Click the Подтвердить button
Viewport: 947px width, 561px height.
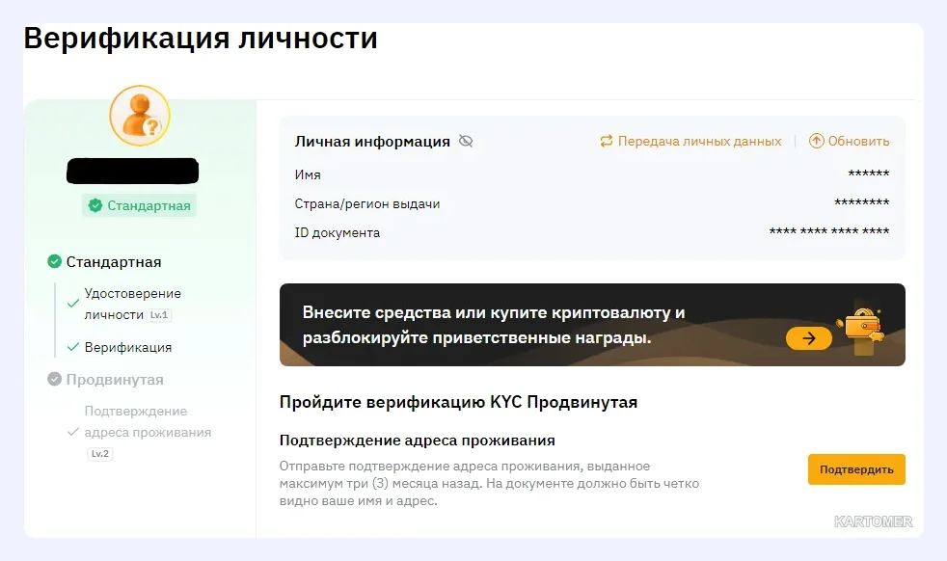pyautogui.click(x=856, y=469)
